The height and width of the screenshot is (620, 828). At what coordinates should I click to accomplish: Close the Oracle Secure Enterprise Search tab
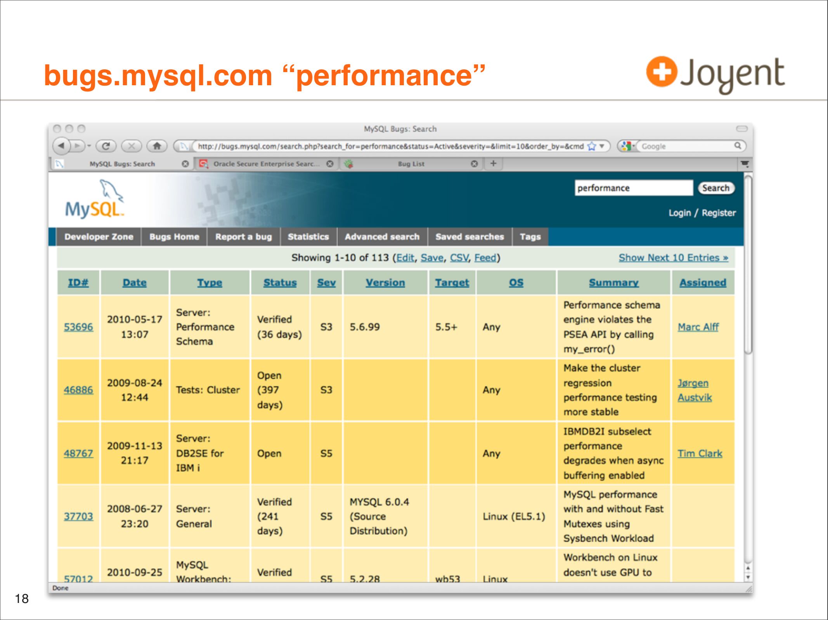[330, 164]
